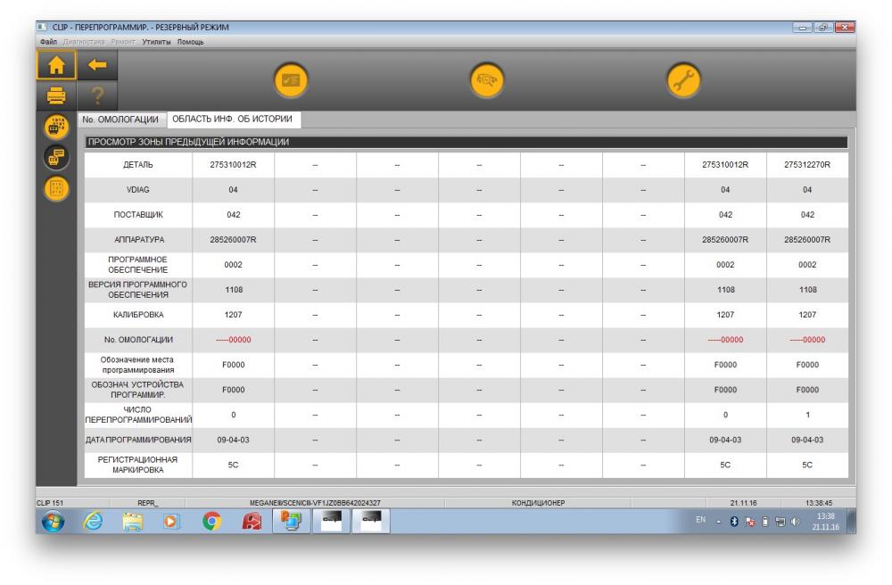Open the Файл menu
The height and width of the screenshot is (585, 892).
tap(48, 42)
